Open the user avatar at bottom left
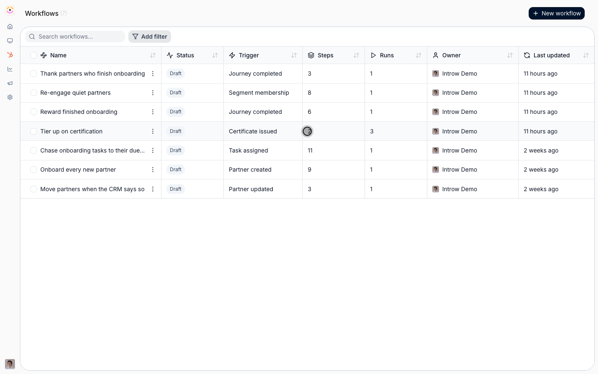Viewport: 598px width, 374px height. tap(10, 364)
